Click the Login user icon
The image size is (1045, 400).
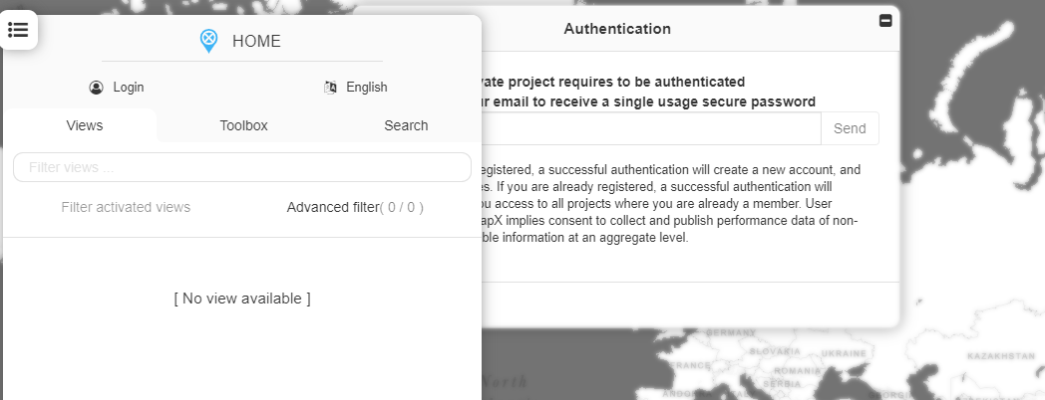(x=96, y=88)
